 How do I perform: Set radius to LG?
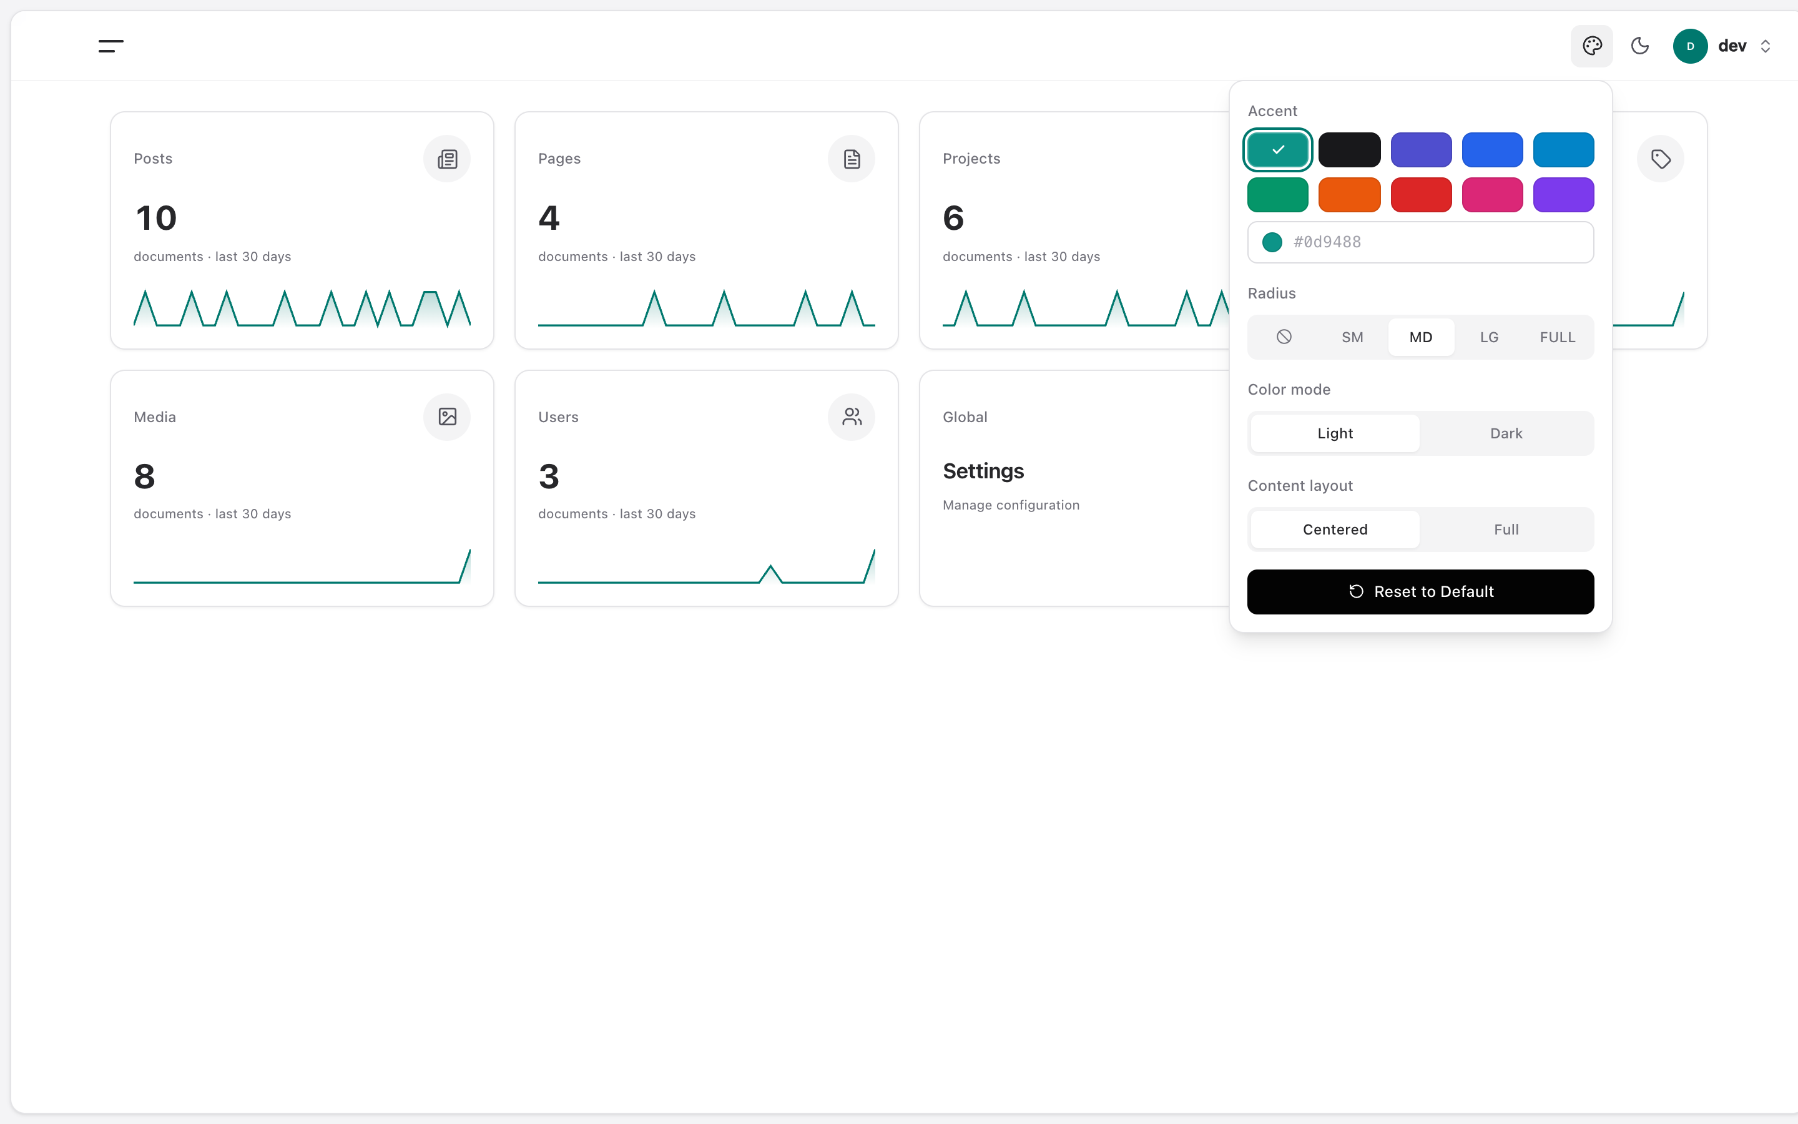click(x=1489, y=337)
